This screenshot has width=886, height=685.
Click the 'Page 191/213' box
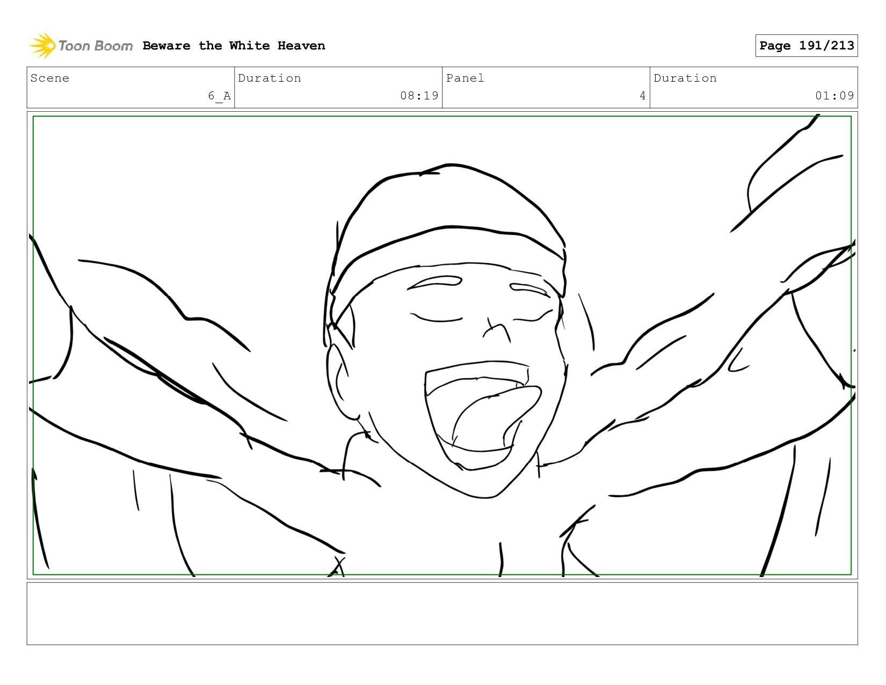(x=807, y=46)
